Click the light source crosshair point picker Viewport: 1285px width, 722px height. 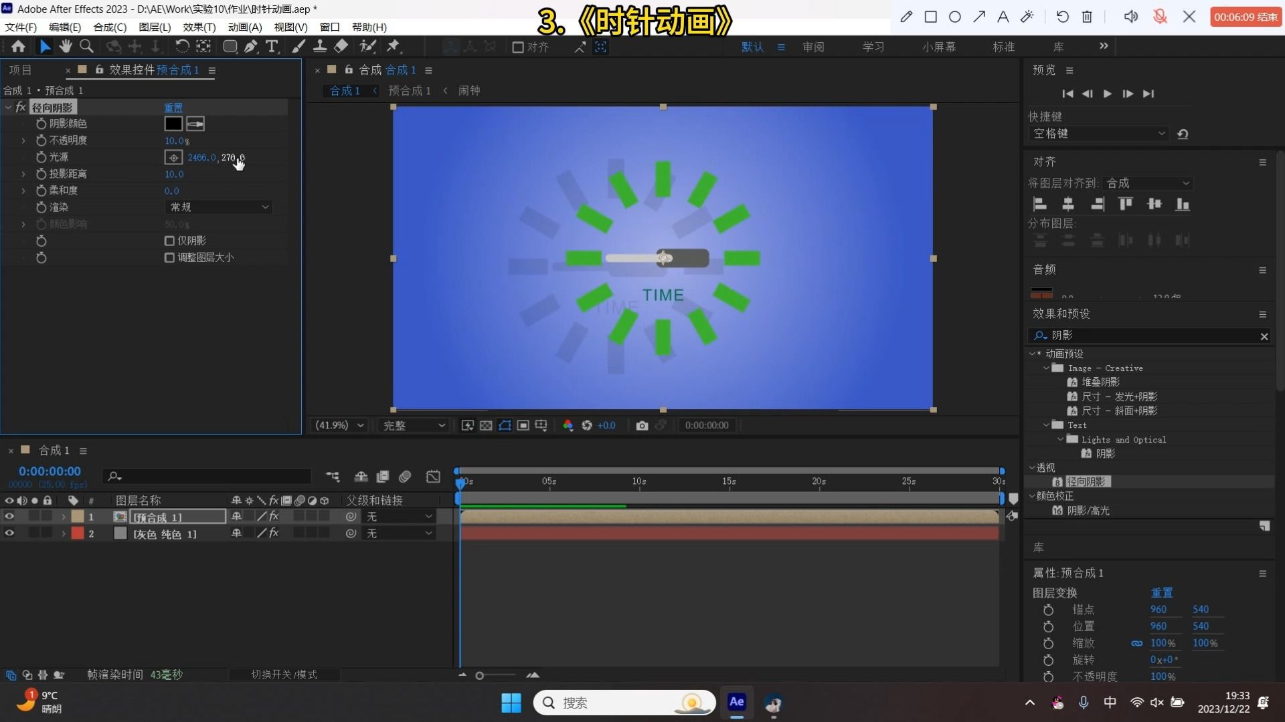click(173, 157)
